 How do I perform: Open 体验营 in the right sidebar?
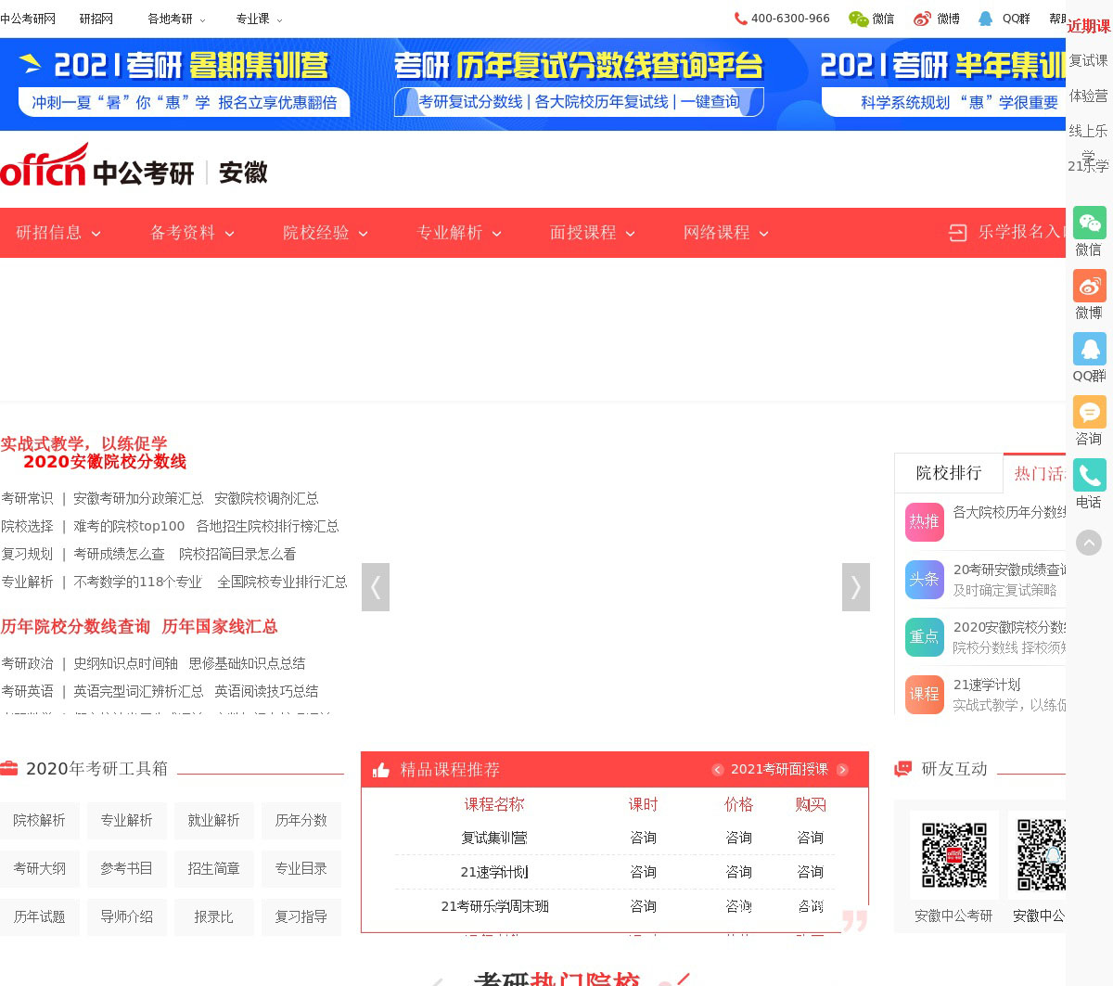[1089, 96]
